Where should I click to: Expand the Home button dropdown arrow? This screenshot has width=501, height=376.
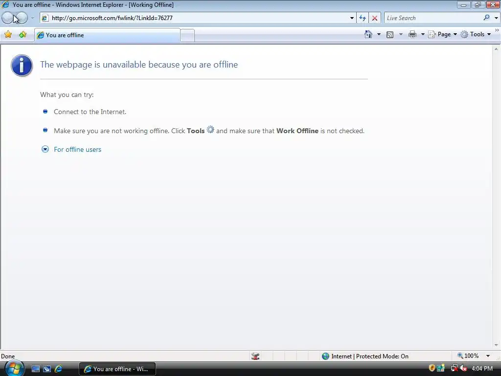point(379,34)
